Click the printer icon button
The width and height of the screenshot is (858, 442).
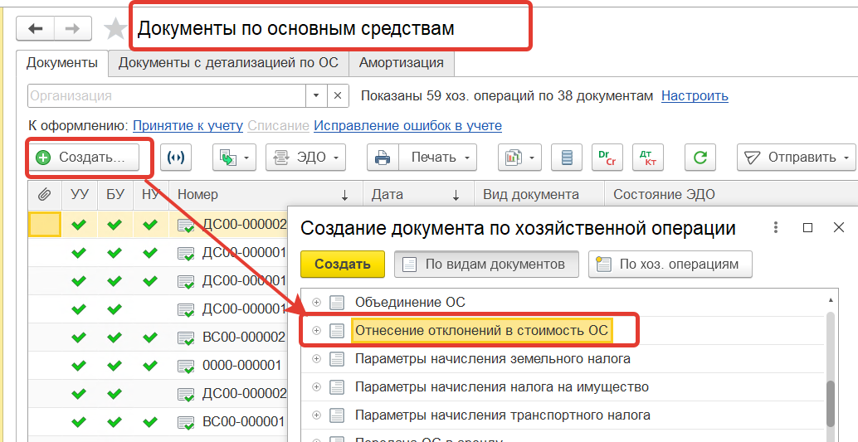click(x=383, y=158)
